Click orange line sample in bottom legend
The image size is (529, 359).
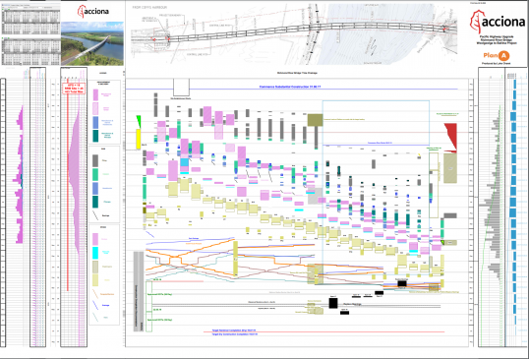95,294
